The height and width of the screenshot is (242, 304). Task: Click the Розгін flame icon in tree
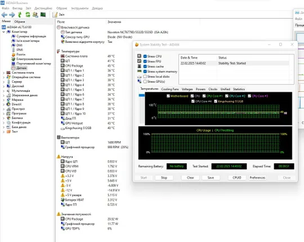[14, 55]
